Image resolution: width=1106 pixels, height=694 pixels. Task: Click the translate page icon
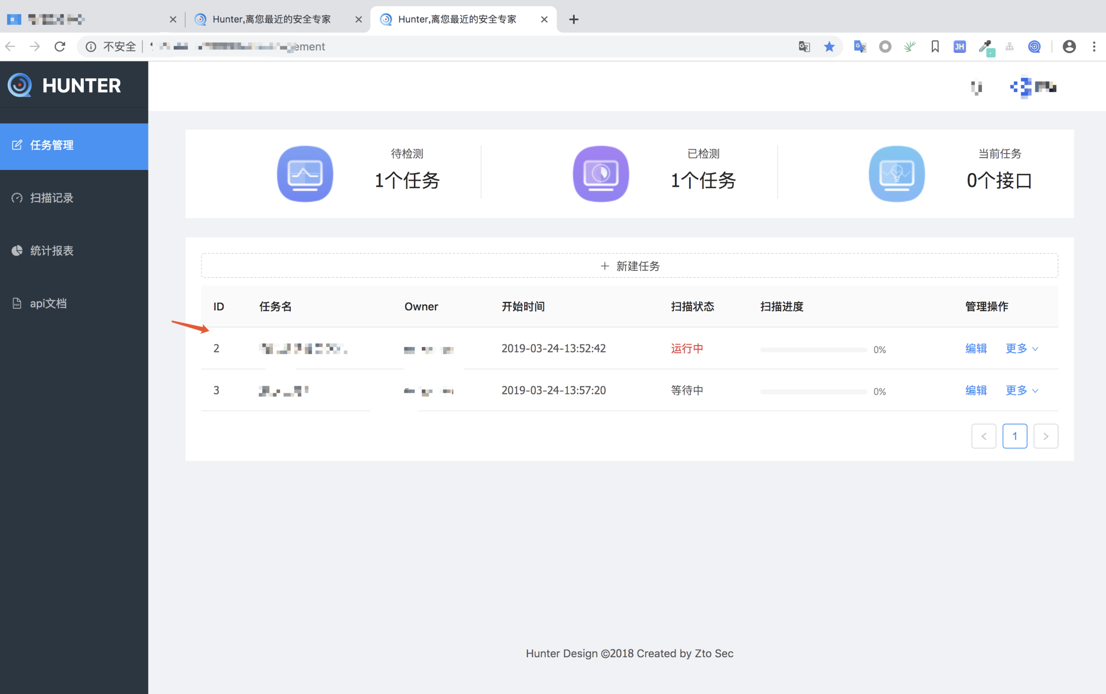point(804,47)
